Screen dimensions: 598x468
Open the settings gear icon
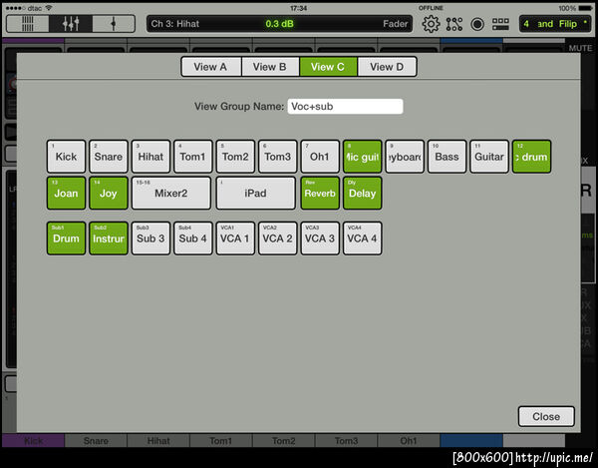(431, 24)
